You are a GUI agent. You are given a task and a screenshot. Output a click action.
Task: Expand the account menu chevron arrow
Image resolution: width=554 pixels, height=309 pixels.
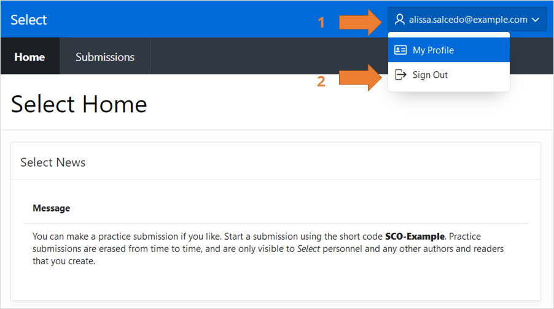click(536, 20)
